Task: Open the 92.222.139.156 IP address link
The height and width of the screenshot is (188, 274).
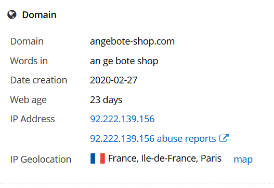Action: 122,119
